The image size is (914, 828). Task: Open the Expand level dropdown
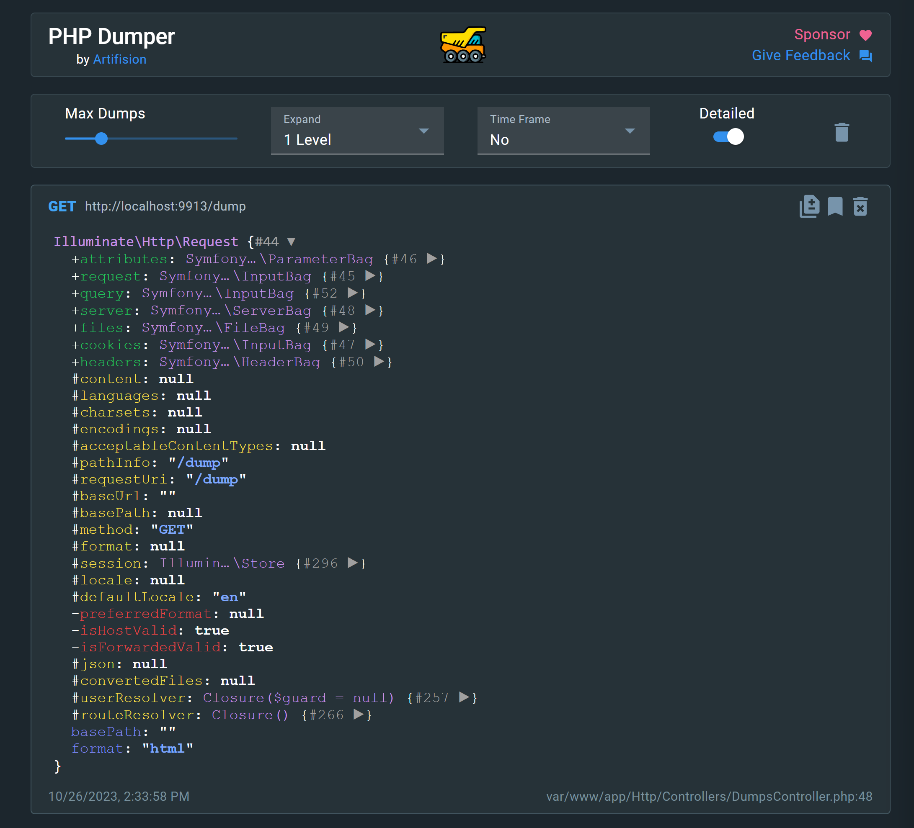pyautogui.click(x=357, y=131)
